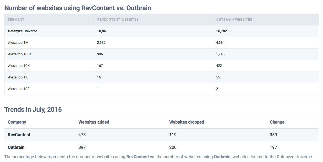Click the Websites added column header
The width and height of the screenshot is (323, 162).
tap(94, 122)
